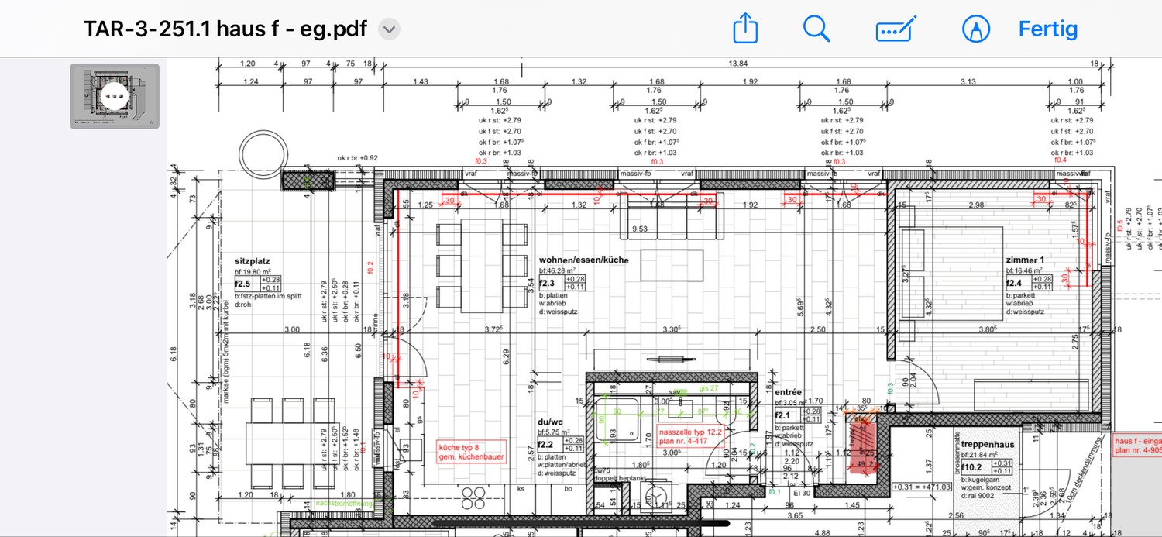This screenshot has width=1162, height=537.
Task: Tap the Share icon in the toolbar
Action: click(744, 29)
